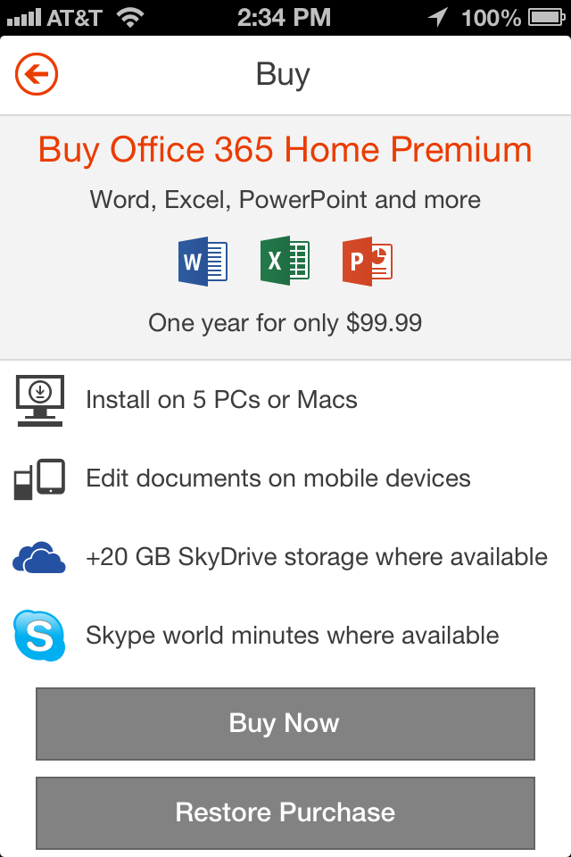The image size is (571, 857).
Task: Click the PowerPoint app icon
Action: click(368, 262)
